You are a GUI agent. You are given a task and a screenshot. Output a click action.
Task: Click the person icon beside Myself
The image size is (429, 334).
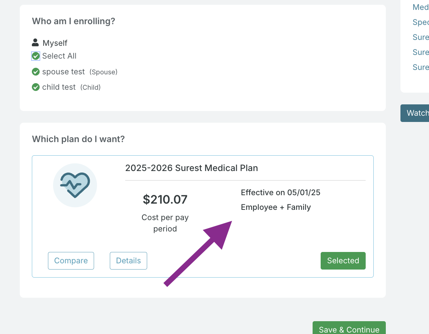(35, 43)
